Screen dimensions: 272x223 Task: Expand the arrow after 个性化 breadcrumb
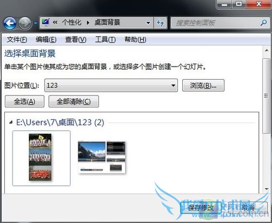pos(88,23)
